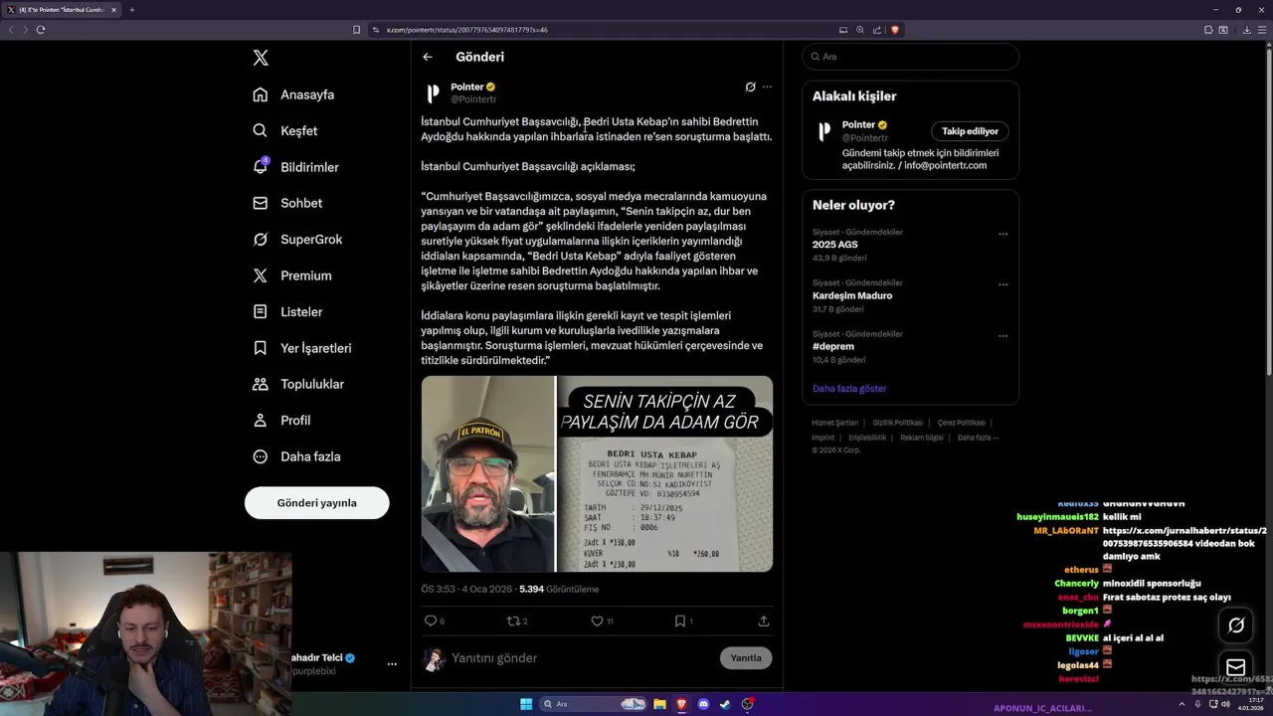Click the X logo in the sidebar
Screen dimensions: 1273x716
(x=261, y=58)
